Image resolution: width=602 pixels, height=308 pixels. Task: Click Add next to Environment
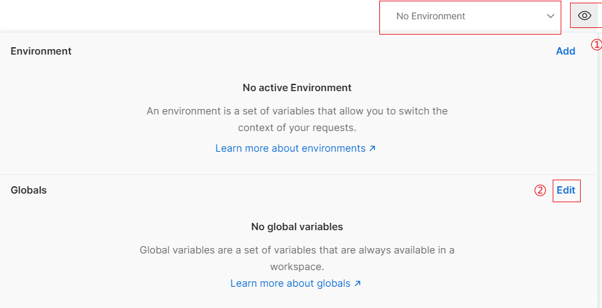pyautogui.click(x=565, y=51)
